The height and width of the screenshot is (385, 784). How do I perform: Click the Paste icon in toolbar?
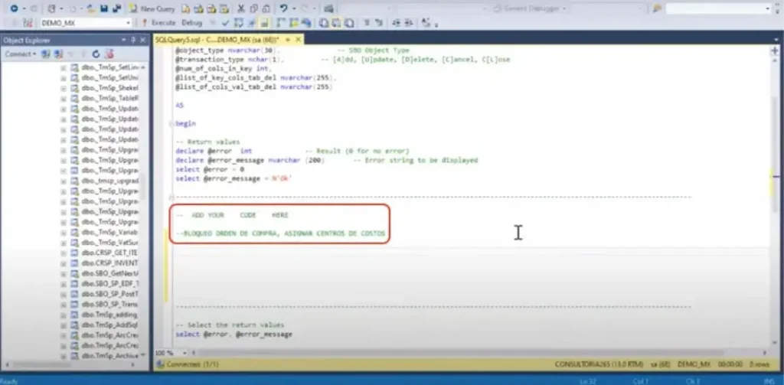coord(266,8)
